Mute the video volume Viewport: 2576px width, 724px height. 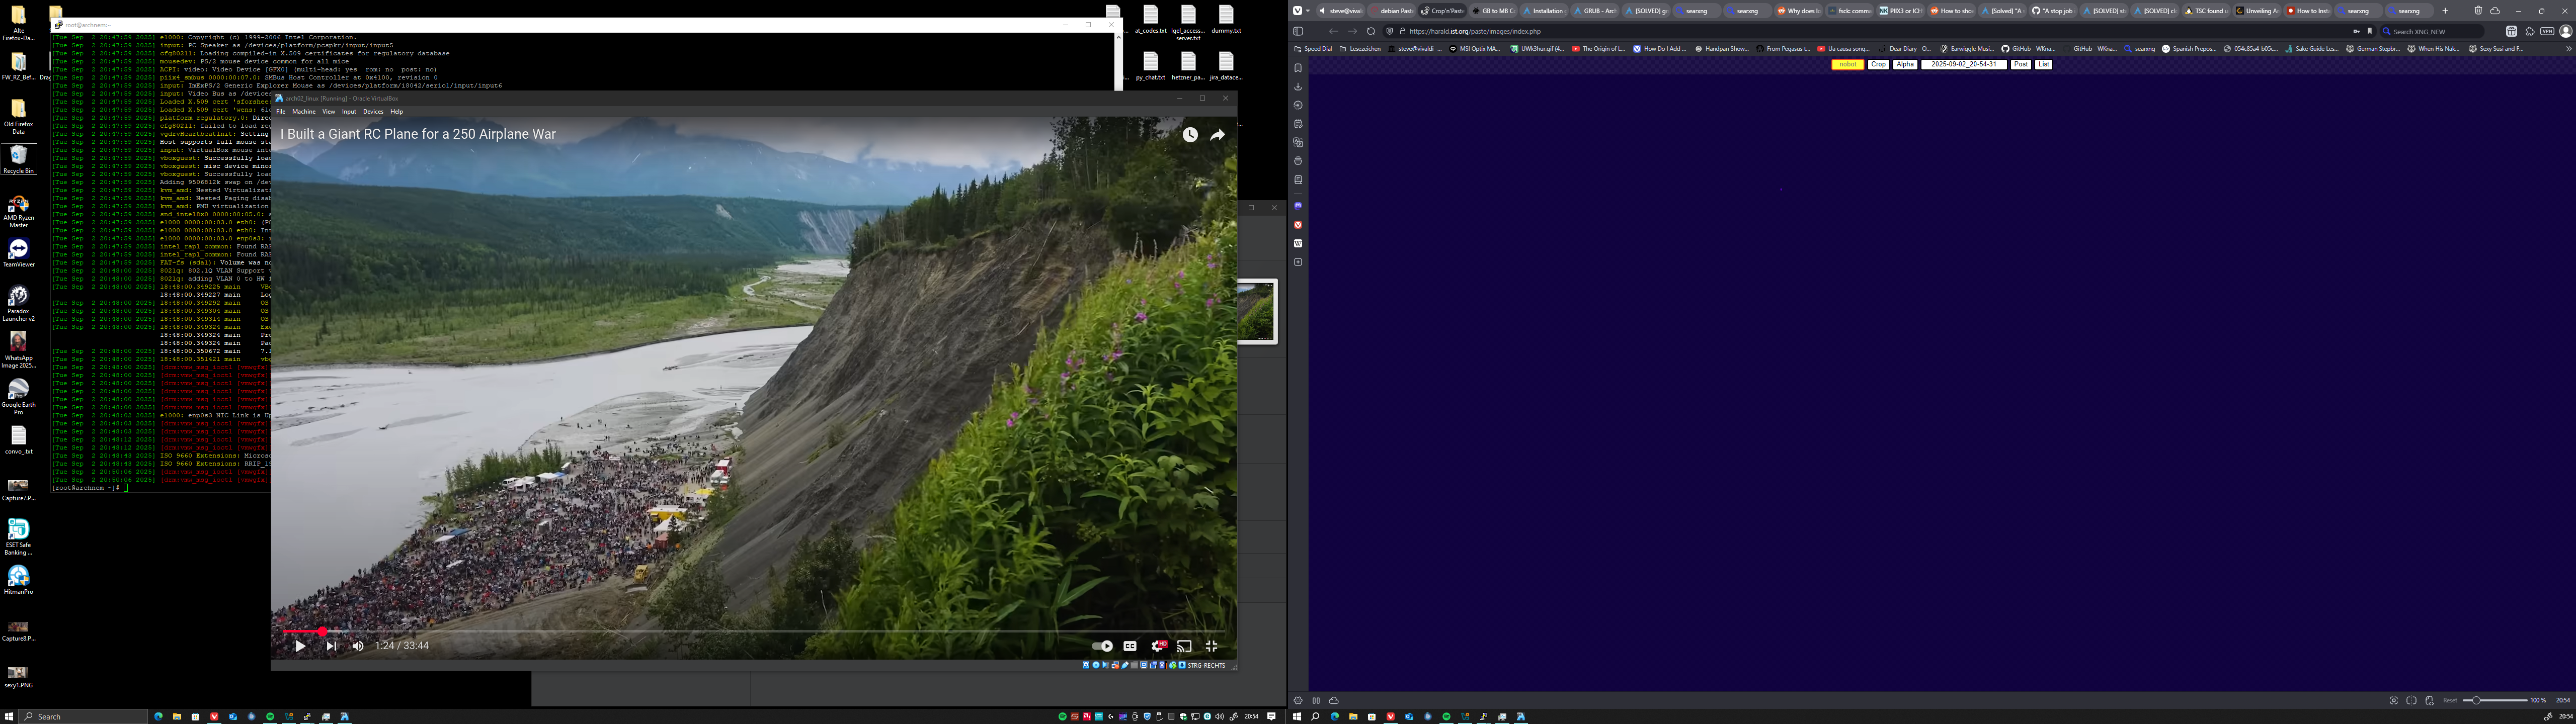point(358,646)
